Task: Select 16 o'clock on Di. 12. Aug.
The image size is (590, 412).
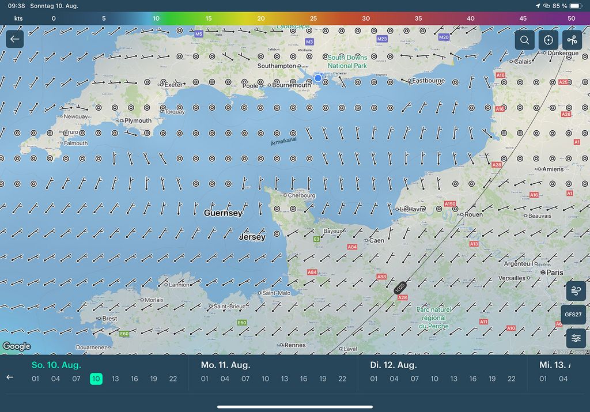Action: [x=472, y=379]
